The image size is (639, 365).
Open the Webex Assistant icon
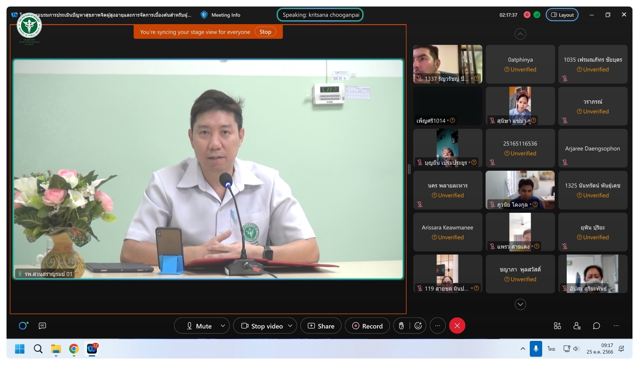click(x=23, y=326)
